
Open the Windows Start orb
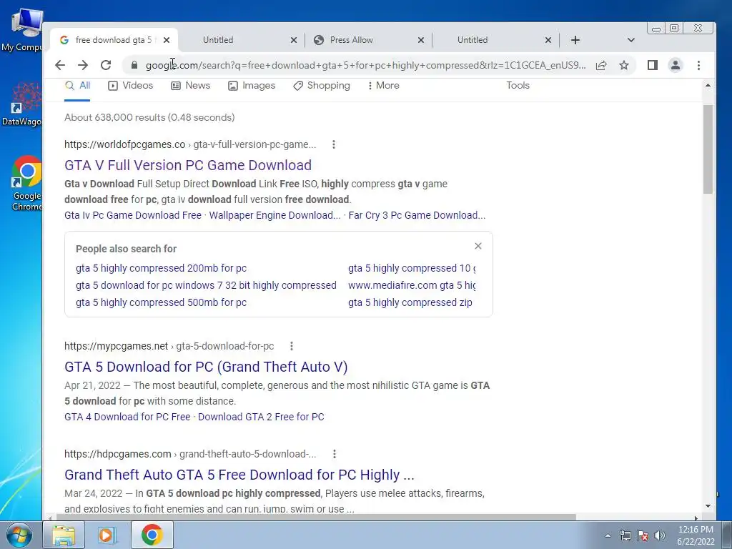click(19, 535)
